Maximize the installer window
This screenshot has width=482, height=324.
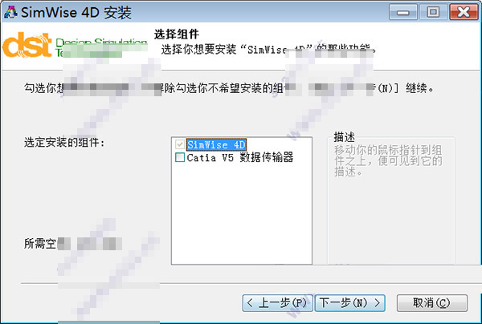pos(433,12)
